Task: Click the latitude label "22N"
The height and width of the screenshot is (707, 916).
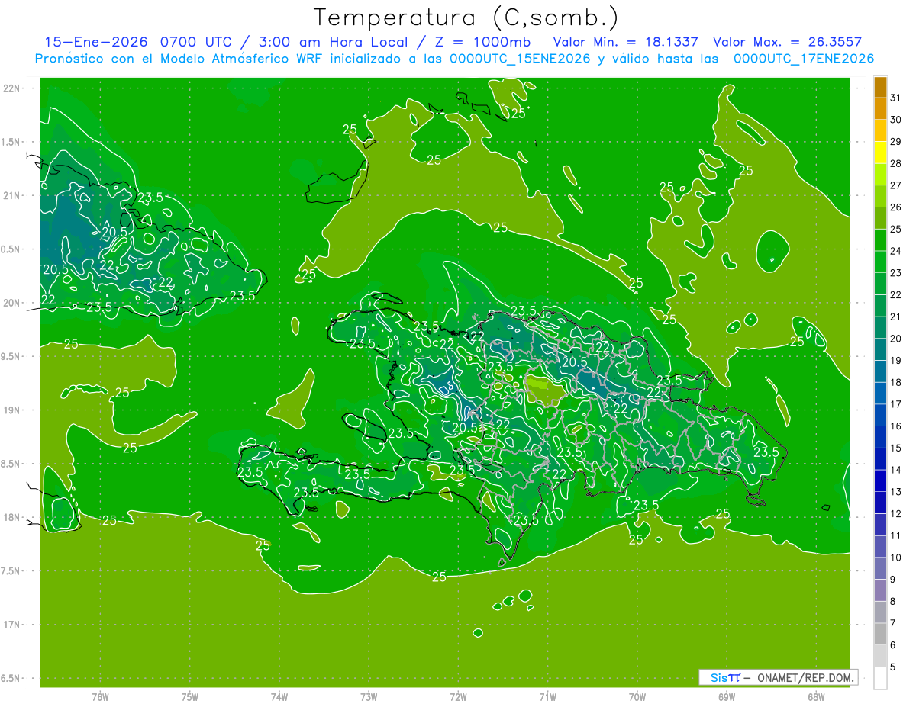Action: coord(11,88)
